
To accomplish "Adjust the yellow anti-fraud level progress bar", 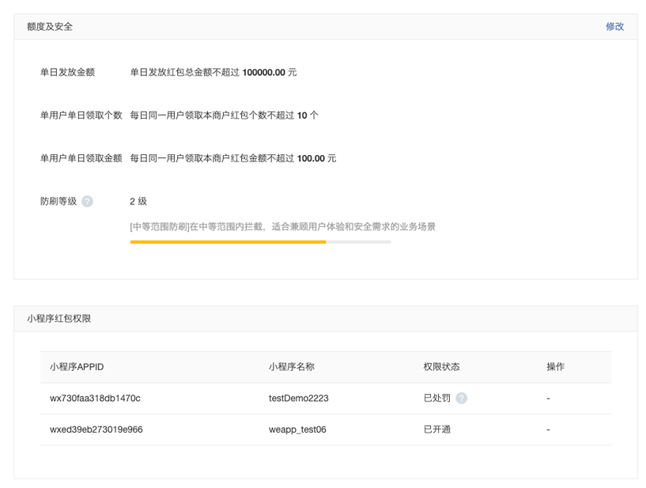I will point(261,243).
